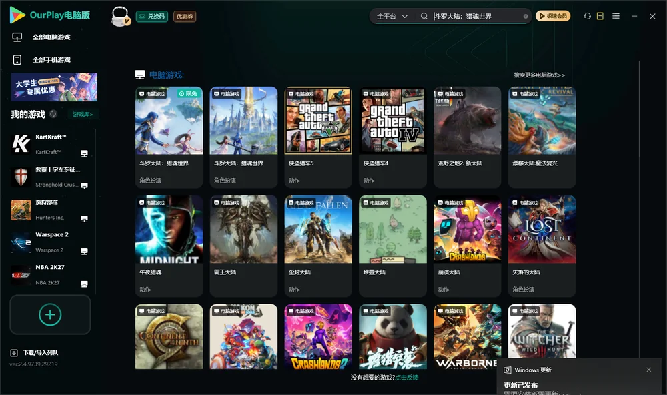The width and height of the screenshot is (667, 395).
Task: Open the 侠盗猎车5 game card
Action: [318, 137]
